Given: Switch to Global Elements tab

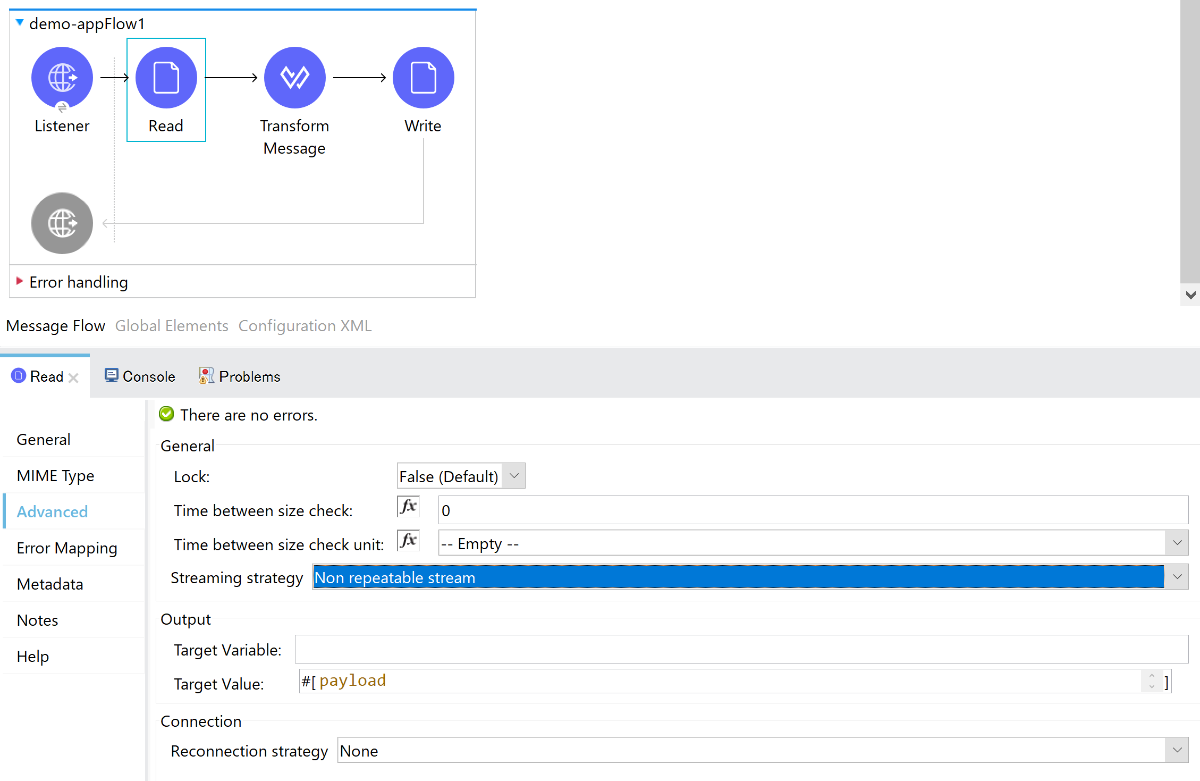Looking at the screenshot, I should (x=172, y=326).
